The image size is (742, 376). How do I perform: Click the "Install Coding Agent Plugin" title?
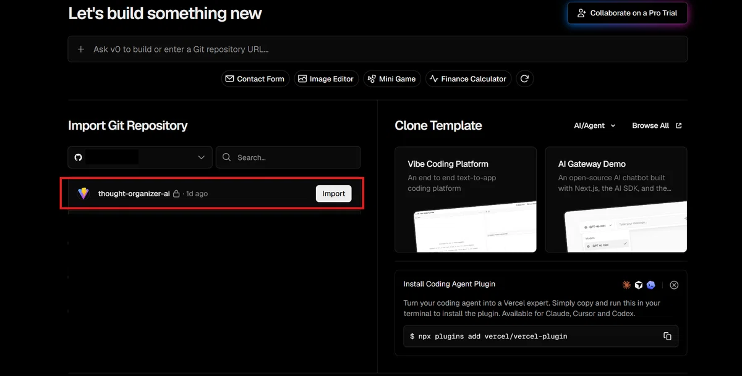(x=450, y=284)
